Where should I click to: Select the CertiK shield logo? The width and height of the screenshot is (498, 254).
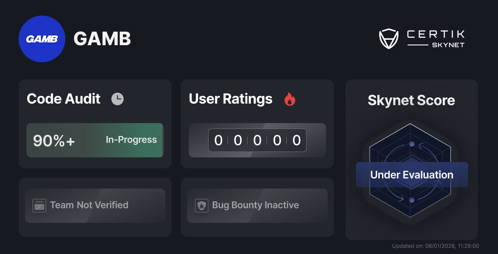pyautogui.click(x=389, y=38)
